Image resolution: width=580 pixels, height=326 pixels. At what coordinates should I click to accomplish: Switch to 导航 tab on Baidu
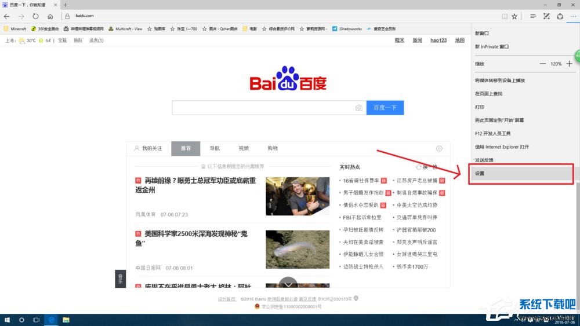click(x=215, y=148)
